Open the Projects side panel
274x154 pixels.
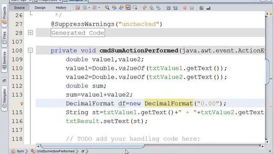4,15
